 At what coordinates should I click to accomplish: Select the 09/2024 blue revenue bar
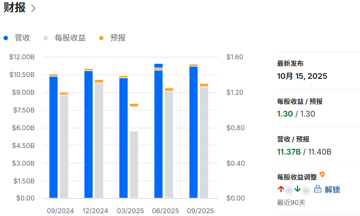(54, 137)
